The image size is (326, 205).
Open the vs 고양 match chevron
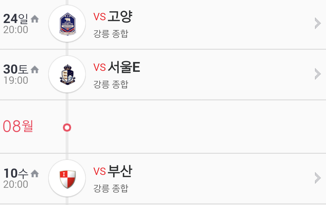coord(318,23)
